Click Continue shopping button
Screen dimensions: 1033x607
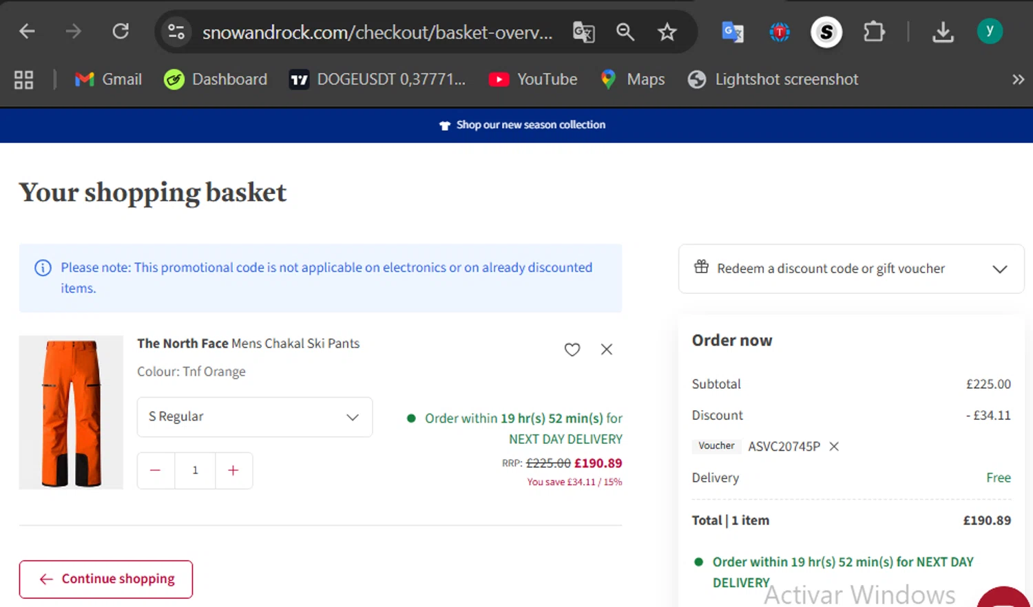coord(106,579)
